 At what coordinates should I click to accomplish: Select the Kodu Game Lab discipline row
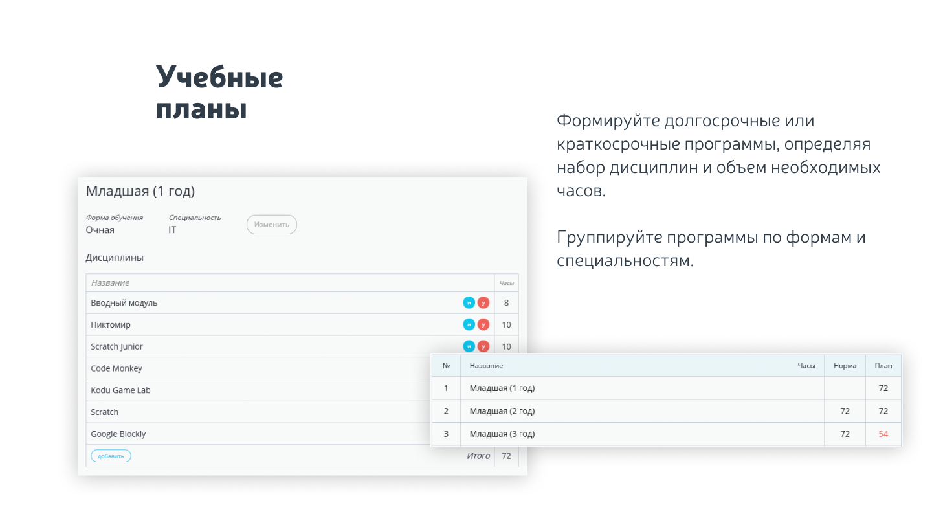[x=259, y=390]
